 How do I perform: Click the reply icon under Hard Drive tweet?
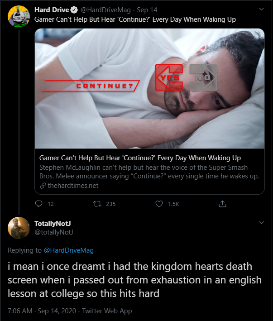pyautogui.click(x=38, y=204)
